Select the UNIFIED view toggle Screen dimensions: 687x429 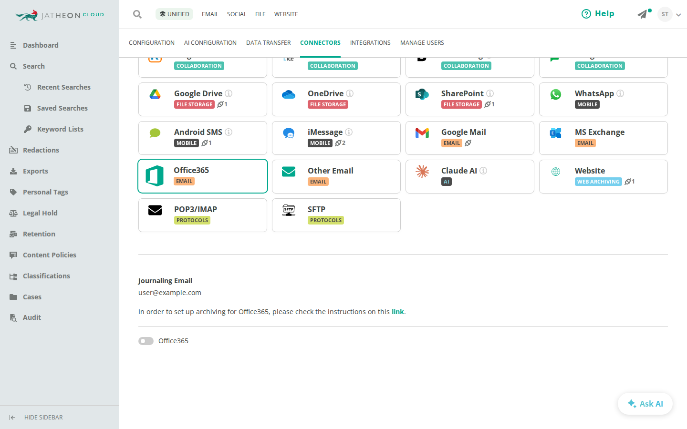click(x=174, y=14)
